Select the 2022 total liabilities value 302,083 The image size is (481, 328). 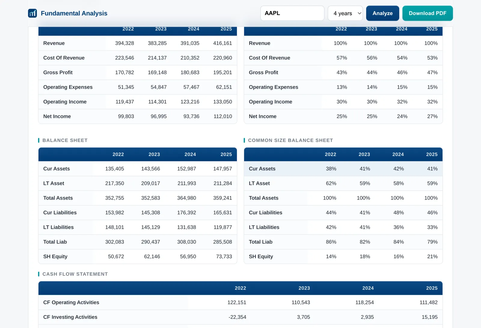(115, 242)
